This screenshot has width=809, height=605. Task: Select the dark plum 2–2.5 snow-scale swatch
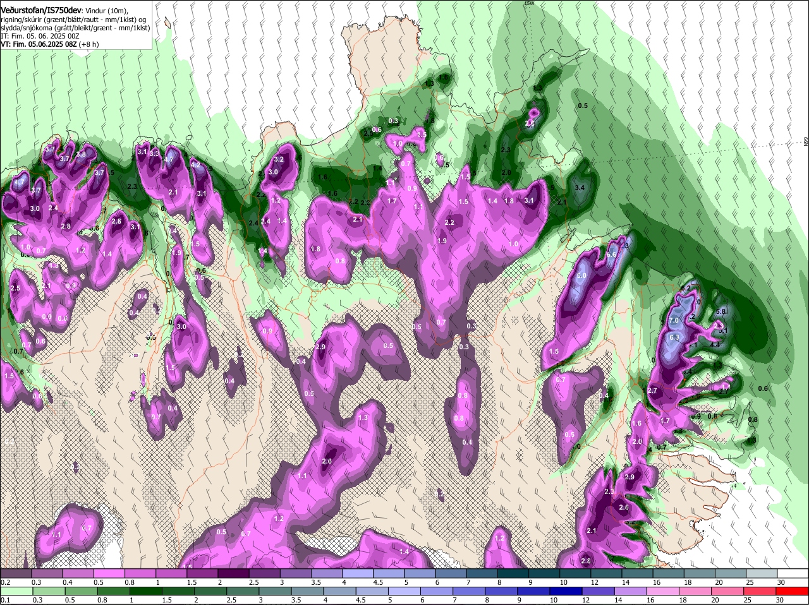pos(235,573)
